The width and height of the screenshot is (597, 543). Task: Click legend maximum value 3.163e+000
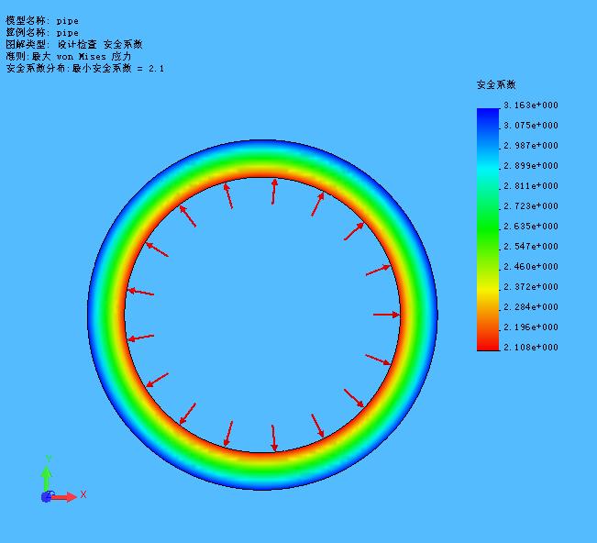point(531,105)
